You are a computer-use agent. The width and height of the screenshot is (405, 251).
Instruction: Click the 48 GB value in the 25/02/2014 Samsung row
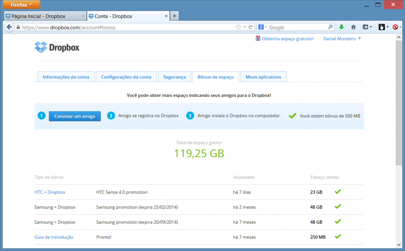(316, 207)
